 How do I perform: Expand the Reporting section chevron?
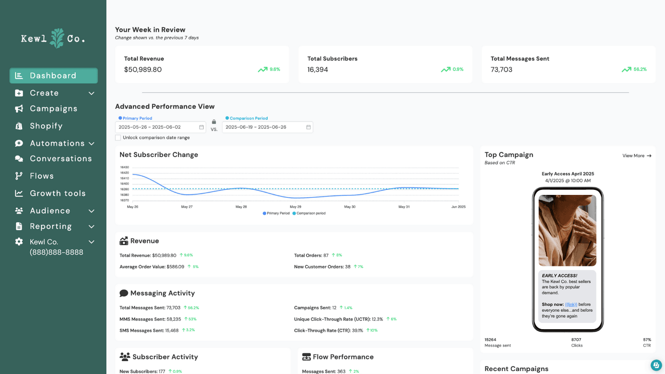pos(91,226)
